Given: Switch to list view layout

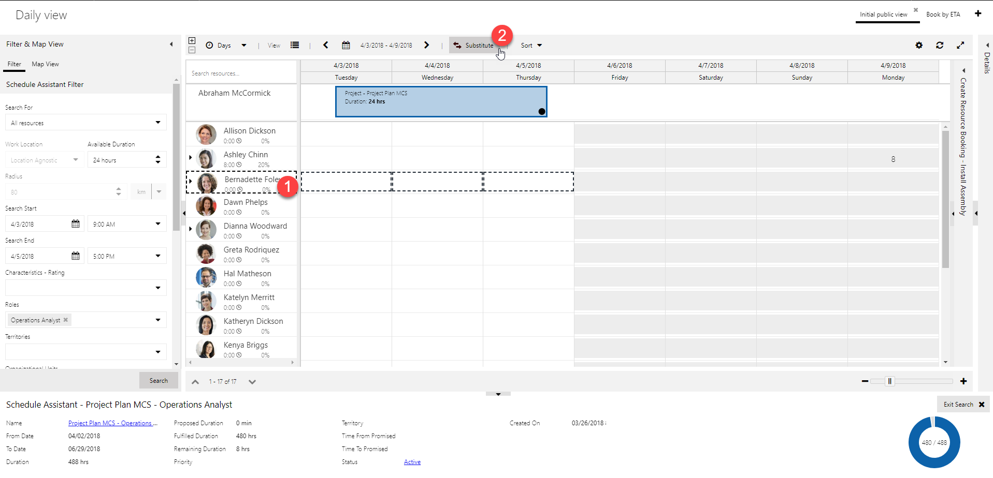Looking at the screenshot, I should (x=294, y=45).
